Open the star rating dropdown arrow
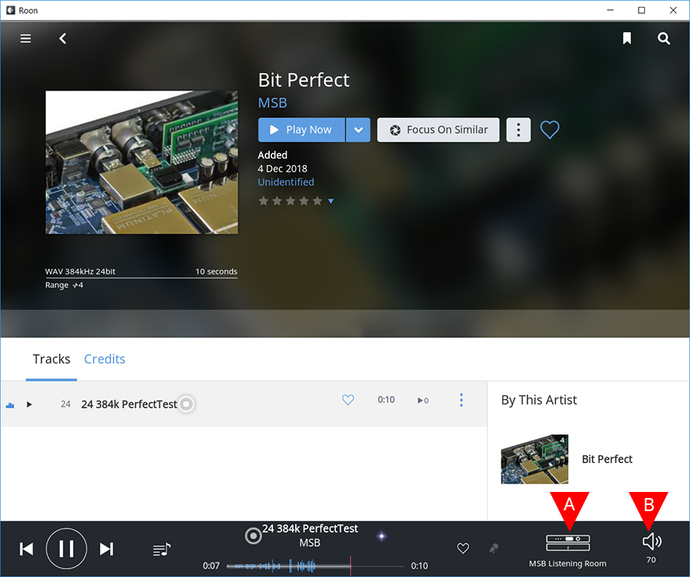The height and width of the screenshot is (577, 690). (331, 202)
